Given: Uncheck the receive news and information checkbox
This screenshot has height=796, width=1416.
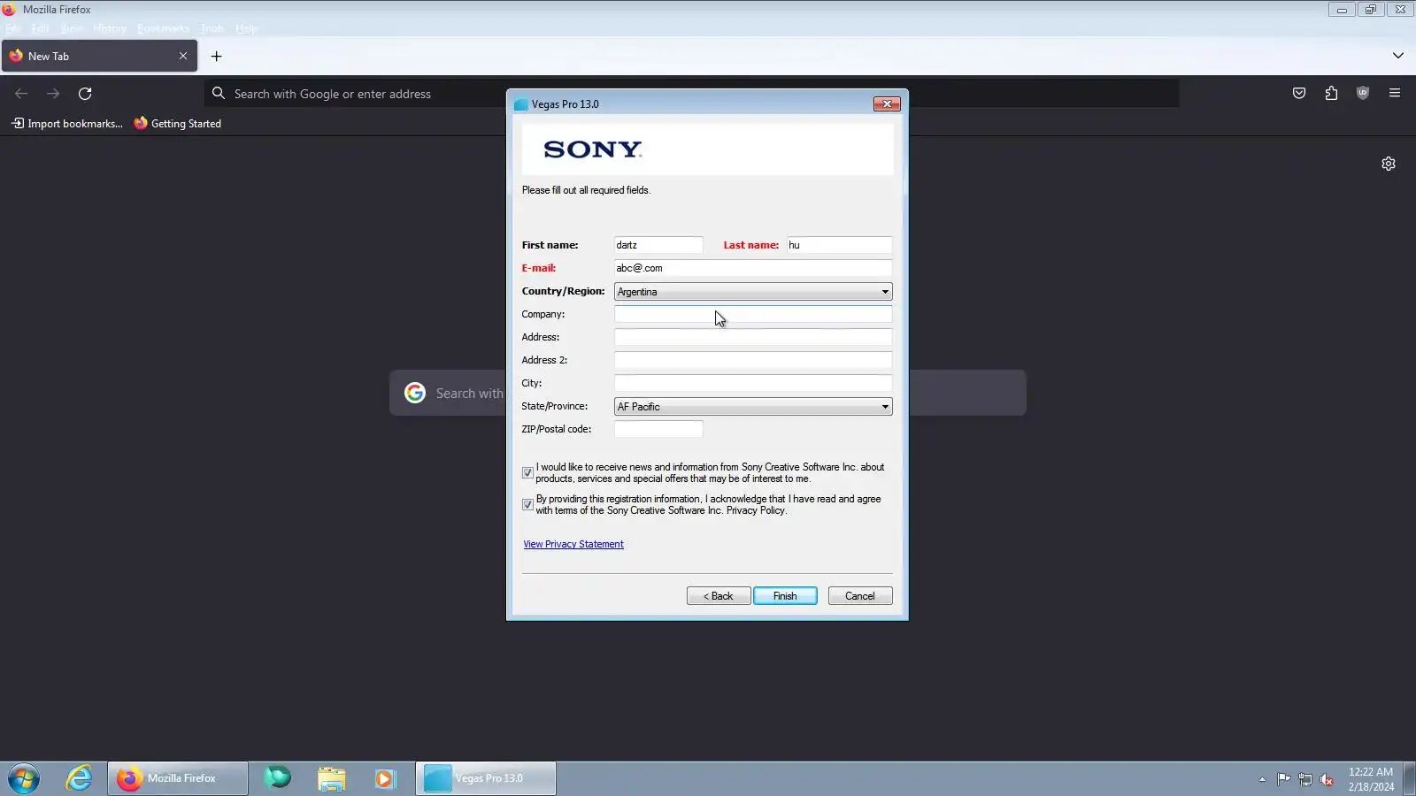Looking at the screenshot, I should point(527,473).
